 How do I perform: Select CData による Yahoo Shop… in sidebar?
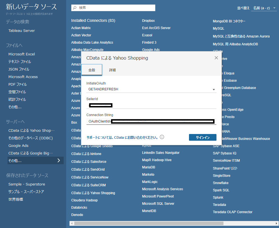pyautogui.click(x=31, y=131)
